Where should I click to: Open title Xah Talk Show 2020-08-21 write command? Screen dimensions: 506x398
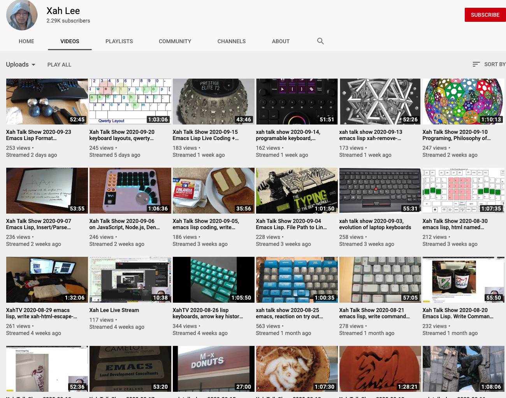click(x=374, y=313)
